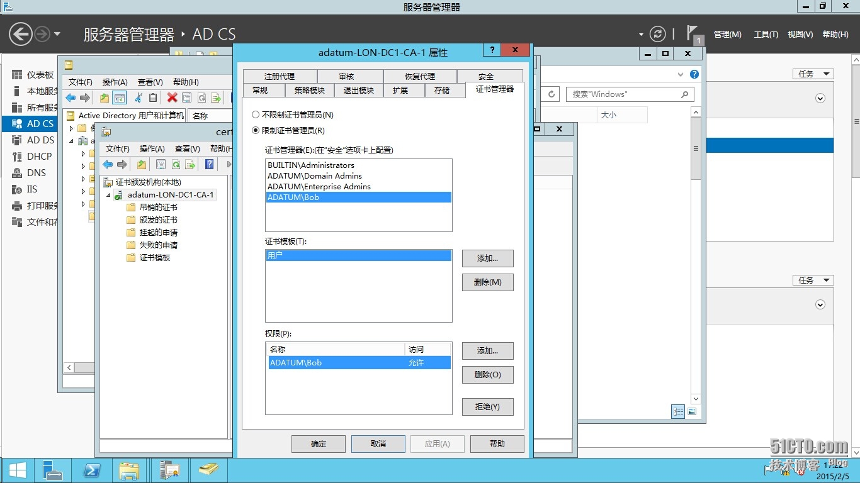The height and width of the screenshot is (483, 860).
Task: Click Properties icon in certsrv toolbar
Action: (161, 164)
